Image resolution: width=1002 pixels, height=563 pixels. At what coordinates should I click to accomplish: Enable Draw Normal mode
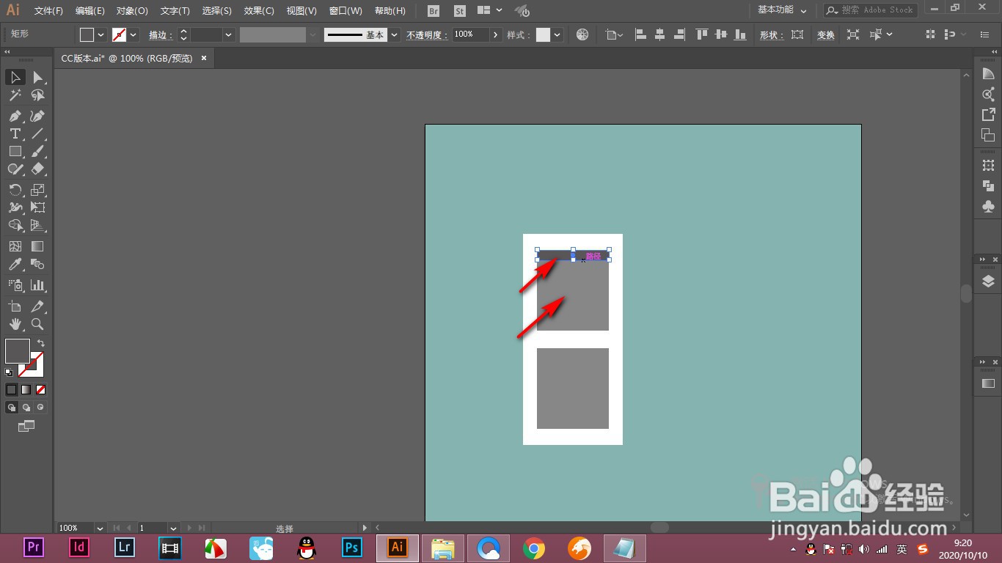coord(12,407)
